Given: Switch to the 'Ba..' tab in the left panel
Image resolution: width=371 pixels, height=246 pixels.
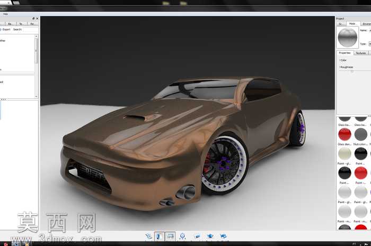Looking at the screenshot, I should (10, 24).
